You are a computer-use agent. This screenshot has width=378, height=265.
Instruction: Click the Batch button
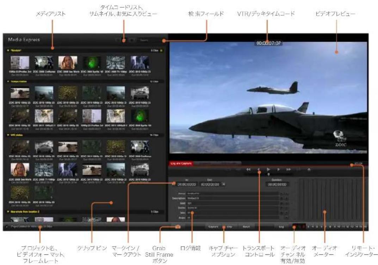[x=246, y=227]
